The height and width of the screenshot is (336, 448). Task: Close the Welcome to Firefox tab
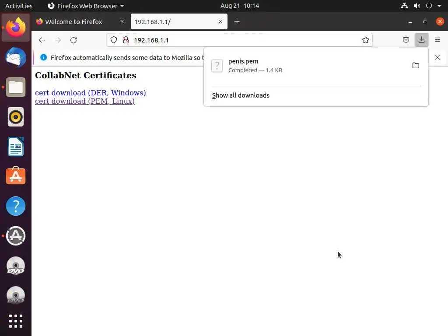click(x=122, y=21)
